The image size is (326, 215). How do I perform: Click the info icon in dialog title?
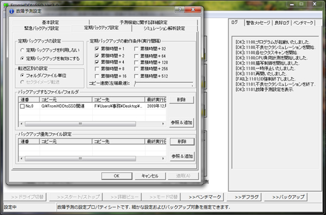11,11
